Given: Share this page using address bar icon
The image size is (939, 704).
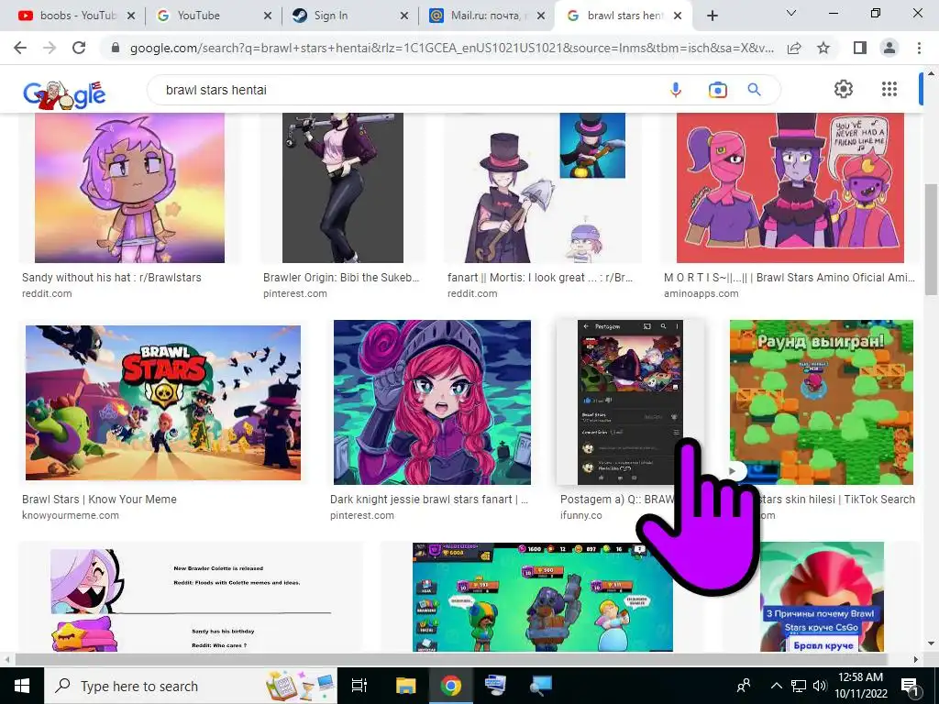Looking at the screenshot, I should tap(794, 48).
